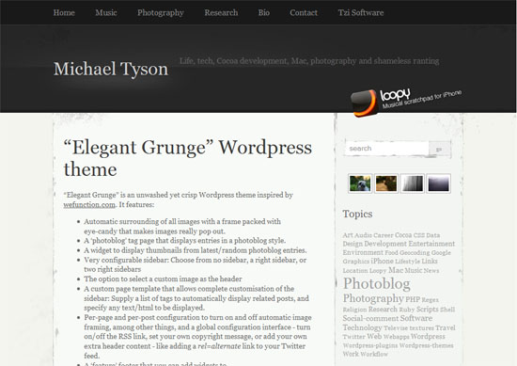
Task: Select the Graphics tag
Action: (355, 262)
